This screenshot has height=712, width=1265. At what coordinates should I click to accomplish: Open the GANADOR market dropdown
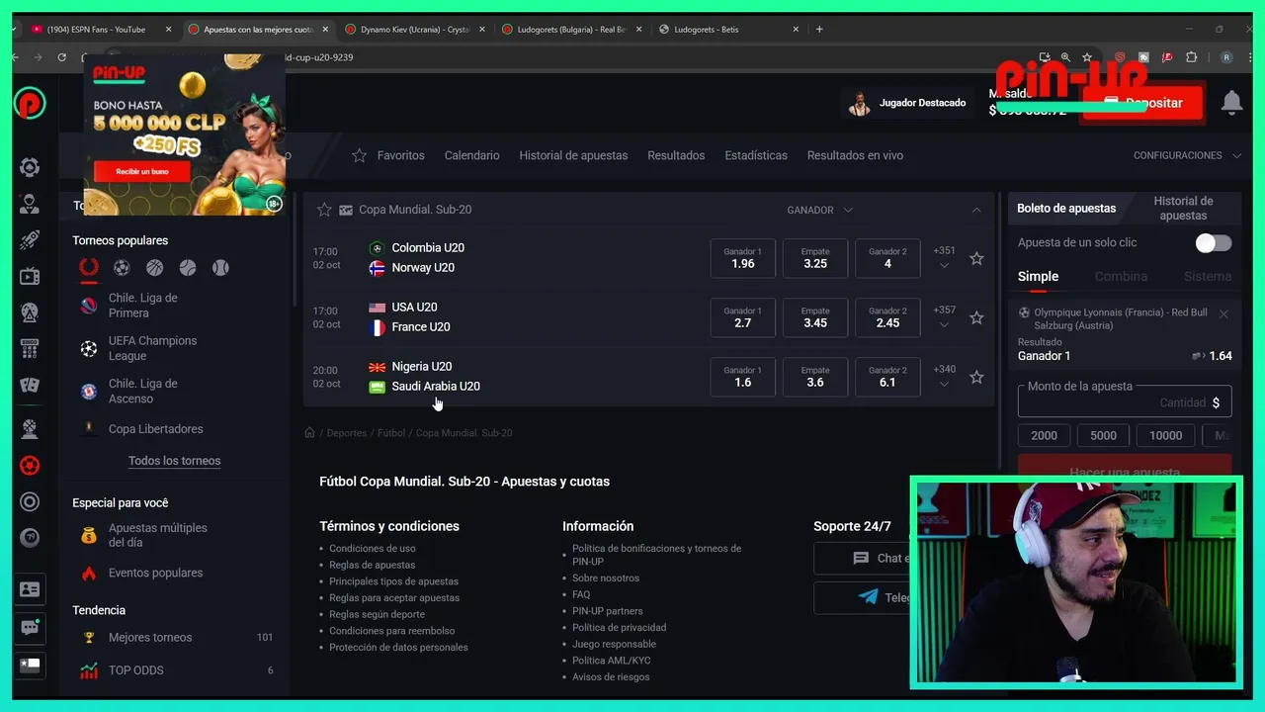[819, 210]
